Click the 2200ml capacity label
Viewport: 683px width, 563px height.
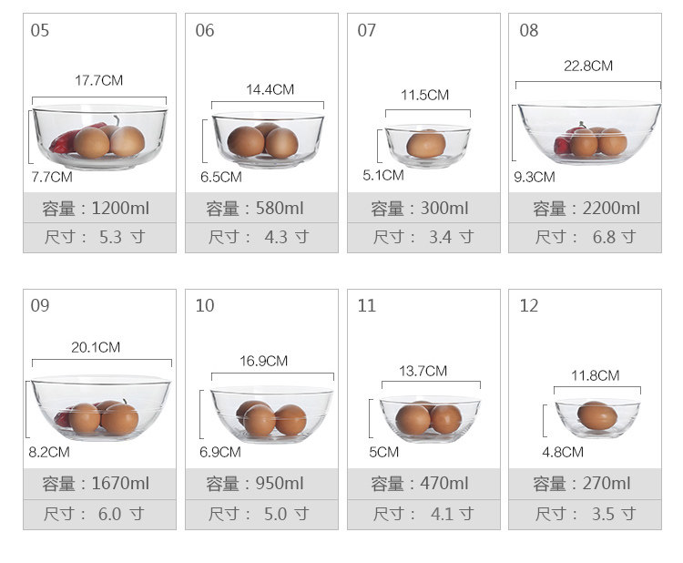586,209
